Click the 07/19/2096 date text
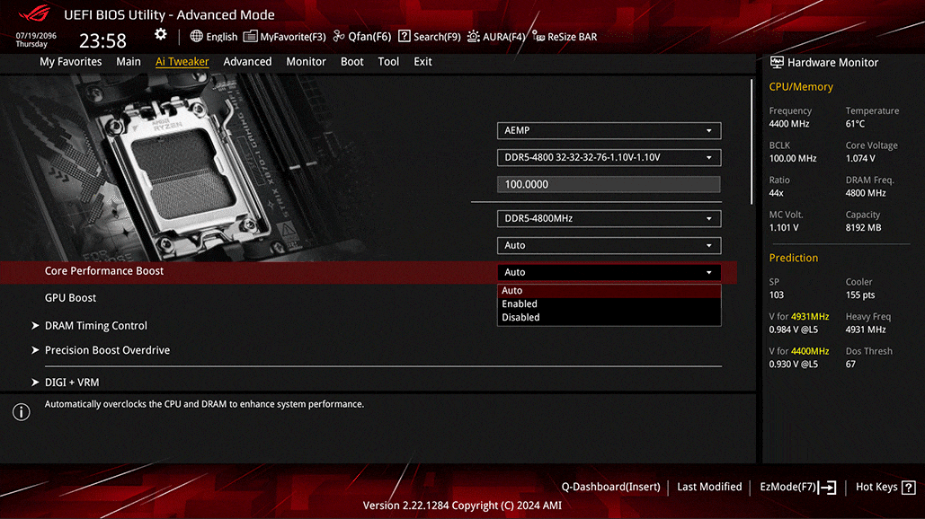The height and width of the screenshot is (519, 925). pos(36,35)
